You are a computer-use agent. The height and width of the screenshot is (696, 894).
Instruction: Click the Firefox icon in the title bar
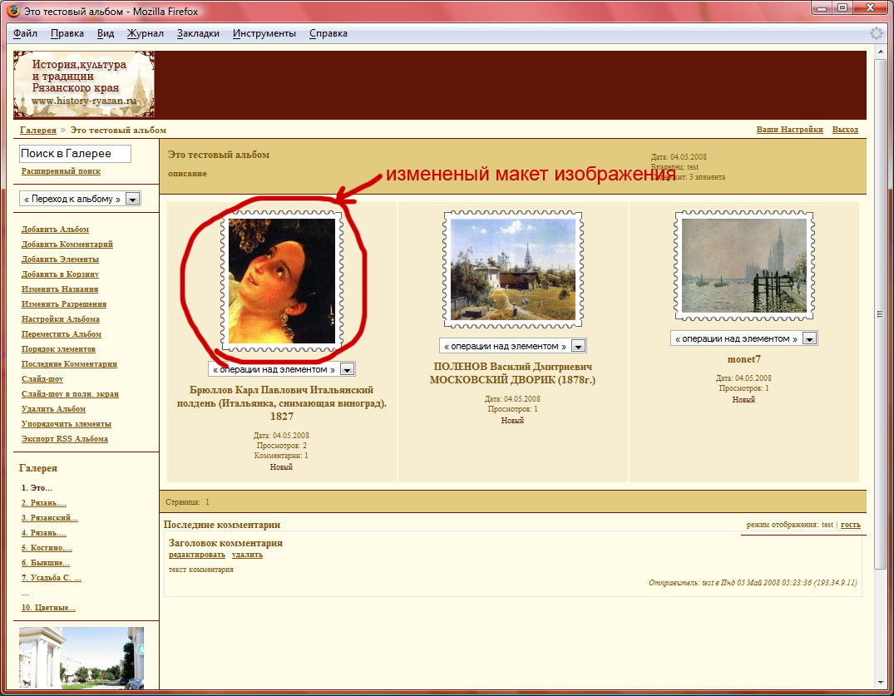[12, 11]
